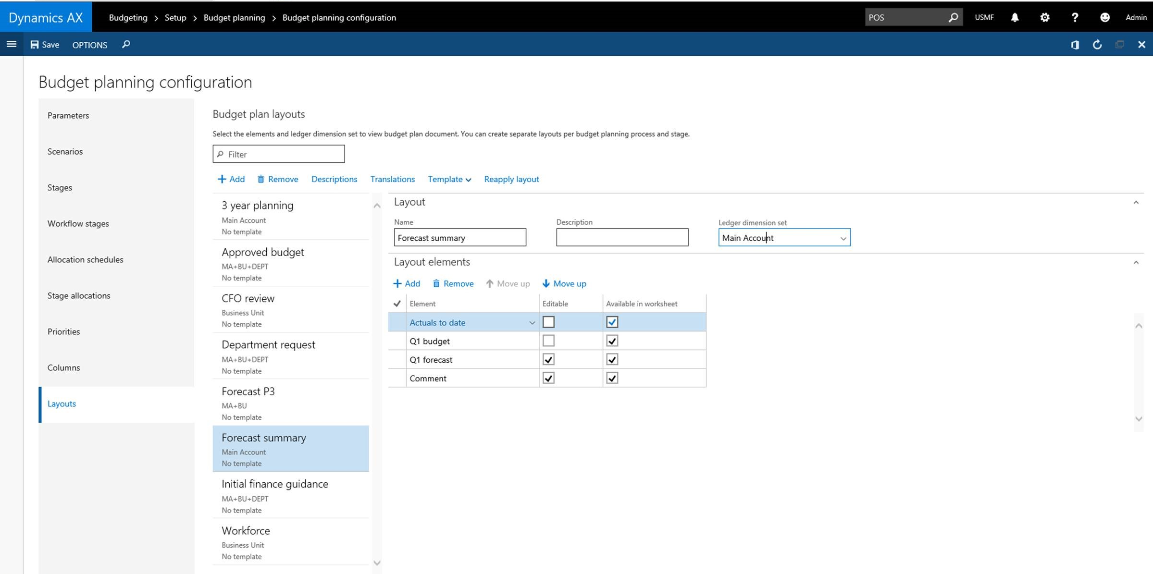Open the settings gear

click(x=1045, y=17)
